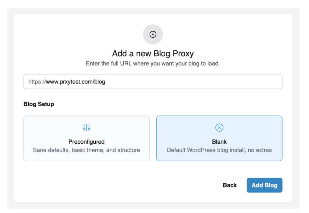The height and width of the screenshot is (213, 309).
Task: Click the "Preconfigured" option title
Action: click(86, 142)
